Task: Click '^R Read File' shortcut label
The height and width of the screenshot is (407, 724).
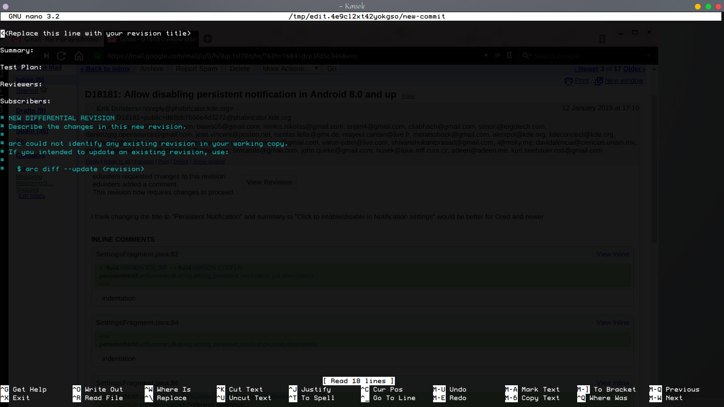Action: click(x=98, y=398)
